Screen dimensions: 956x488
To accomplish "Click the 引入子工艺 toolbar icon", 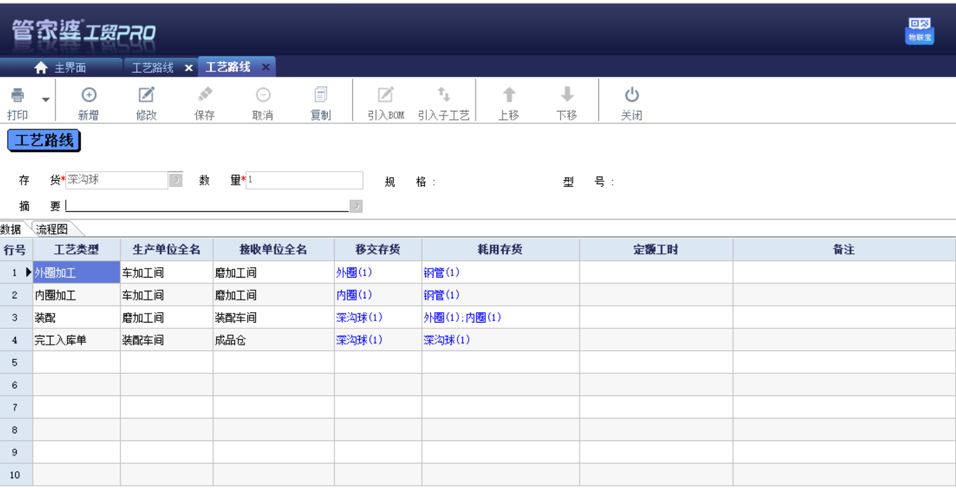I will tap(444, 96).
